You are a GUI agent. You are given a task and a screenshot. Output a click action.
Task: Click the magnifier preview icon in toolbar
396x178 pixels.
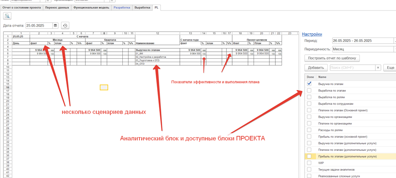pos(7,16)
